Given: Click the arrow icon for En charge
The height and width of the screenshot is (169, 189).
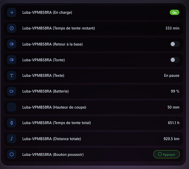Looking at the screenshot, I should 12,13.
